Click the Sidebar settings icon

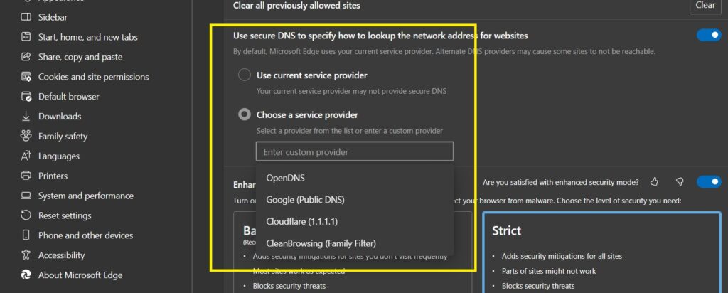[26, 17]
